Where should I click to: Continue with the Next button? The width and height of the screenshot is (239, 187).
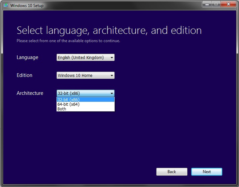pos(207,172)
